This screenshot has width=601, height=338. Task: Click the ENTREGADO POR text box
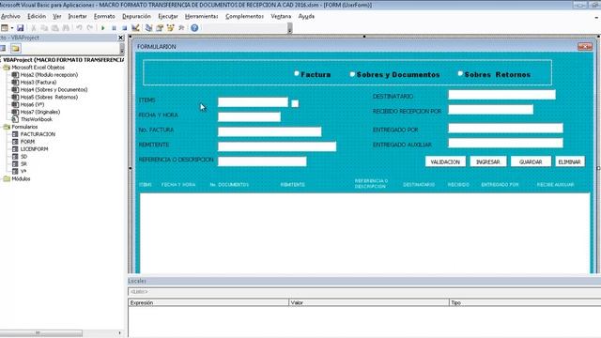click(505, 128)
